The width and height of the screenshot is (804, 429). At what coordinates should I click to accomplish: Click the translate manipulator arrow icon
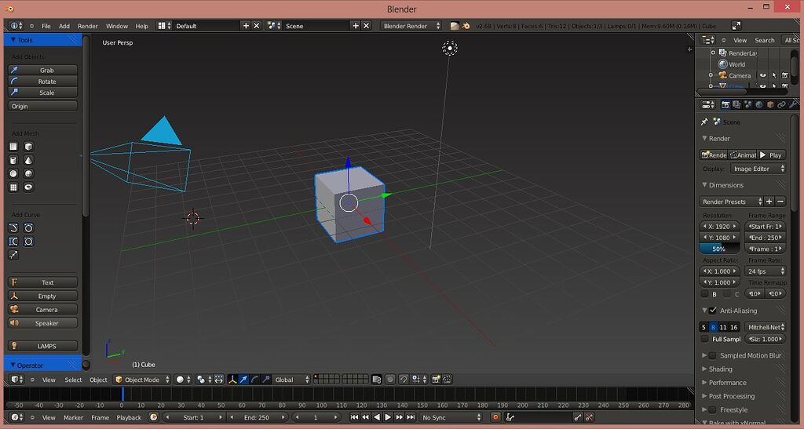[x=243, y=380]
